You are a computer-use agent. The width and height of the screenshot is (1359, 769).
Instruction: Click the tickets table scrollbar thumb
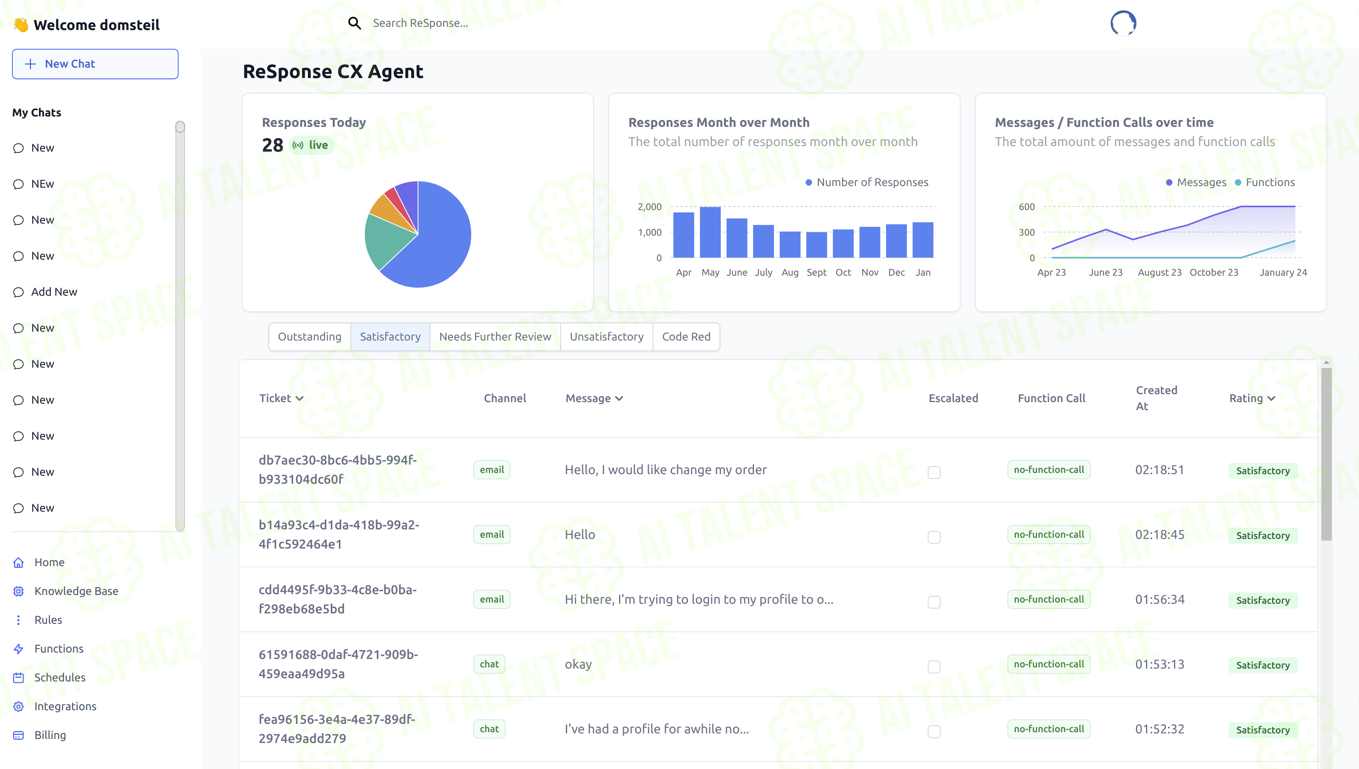coord(1326,454)
